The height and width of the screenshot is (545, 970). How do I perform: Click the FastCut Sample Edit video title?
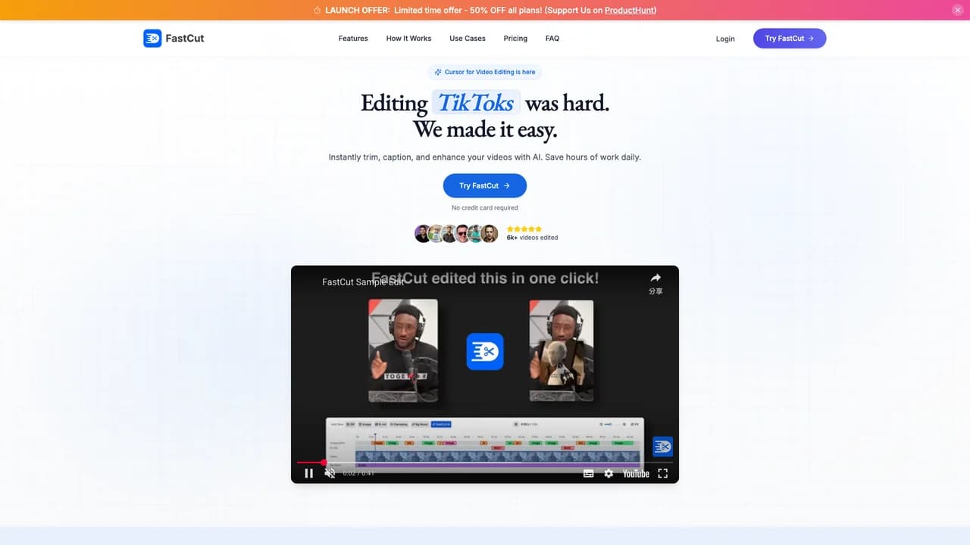(x=363, y=282)
